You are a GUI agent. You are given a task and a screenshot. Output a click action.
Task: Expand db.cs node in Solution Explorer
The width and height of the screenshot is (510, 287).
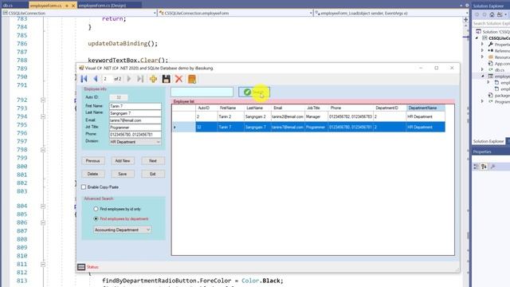click(483, 69)
